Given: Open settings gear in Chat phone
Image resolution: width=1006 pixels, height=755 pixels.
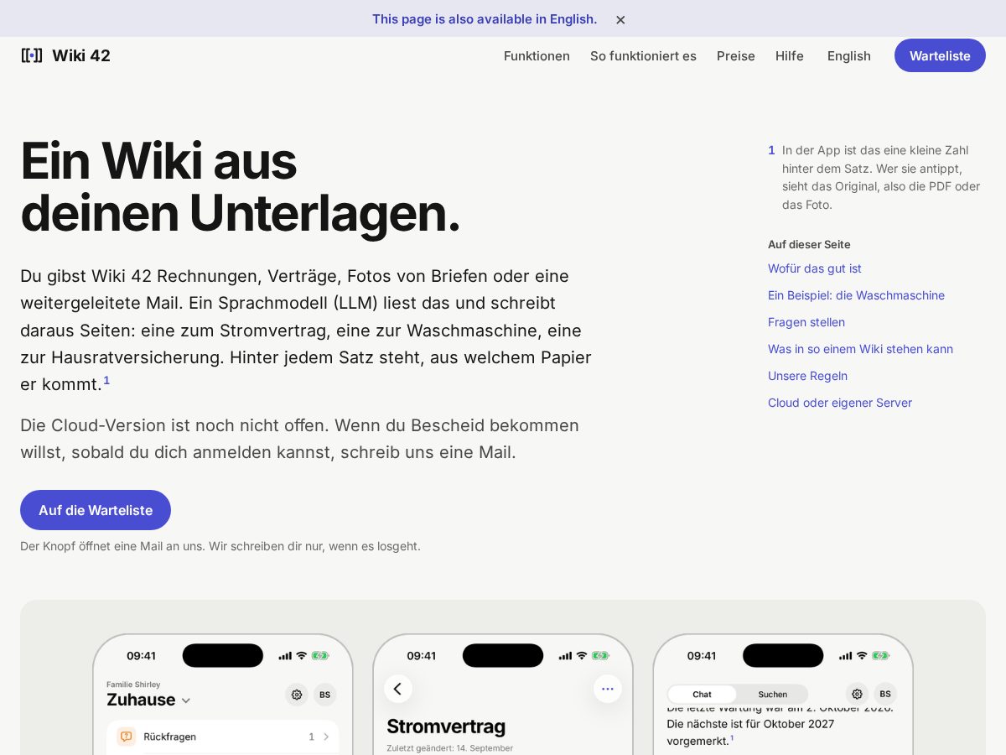Looking at the screenshot, I should [x=857, y=694].
